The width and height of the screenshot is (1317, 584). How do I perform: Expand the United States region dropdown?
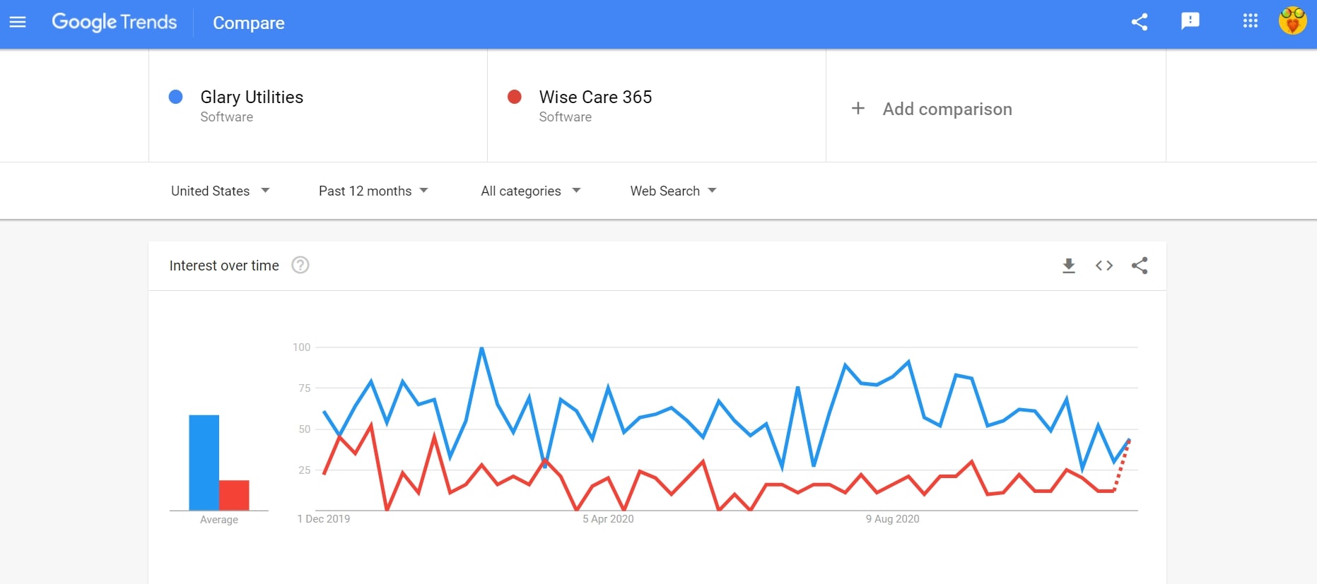pos(221,191)
